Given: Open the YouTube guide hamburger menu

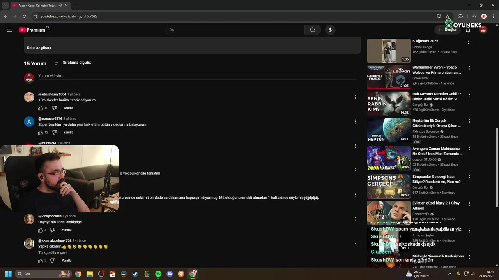Looking at the screenshot, I should [9, 30].
